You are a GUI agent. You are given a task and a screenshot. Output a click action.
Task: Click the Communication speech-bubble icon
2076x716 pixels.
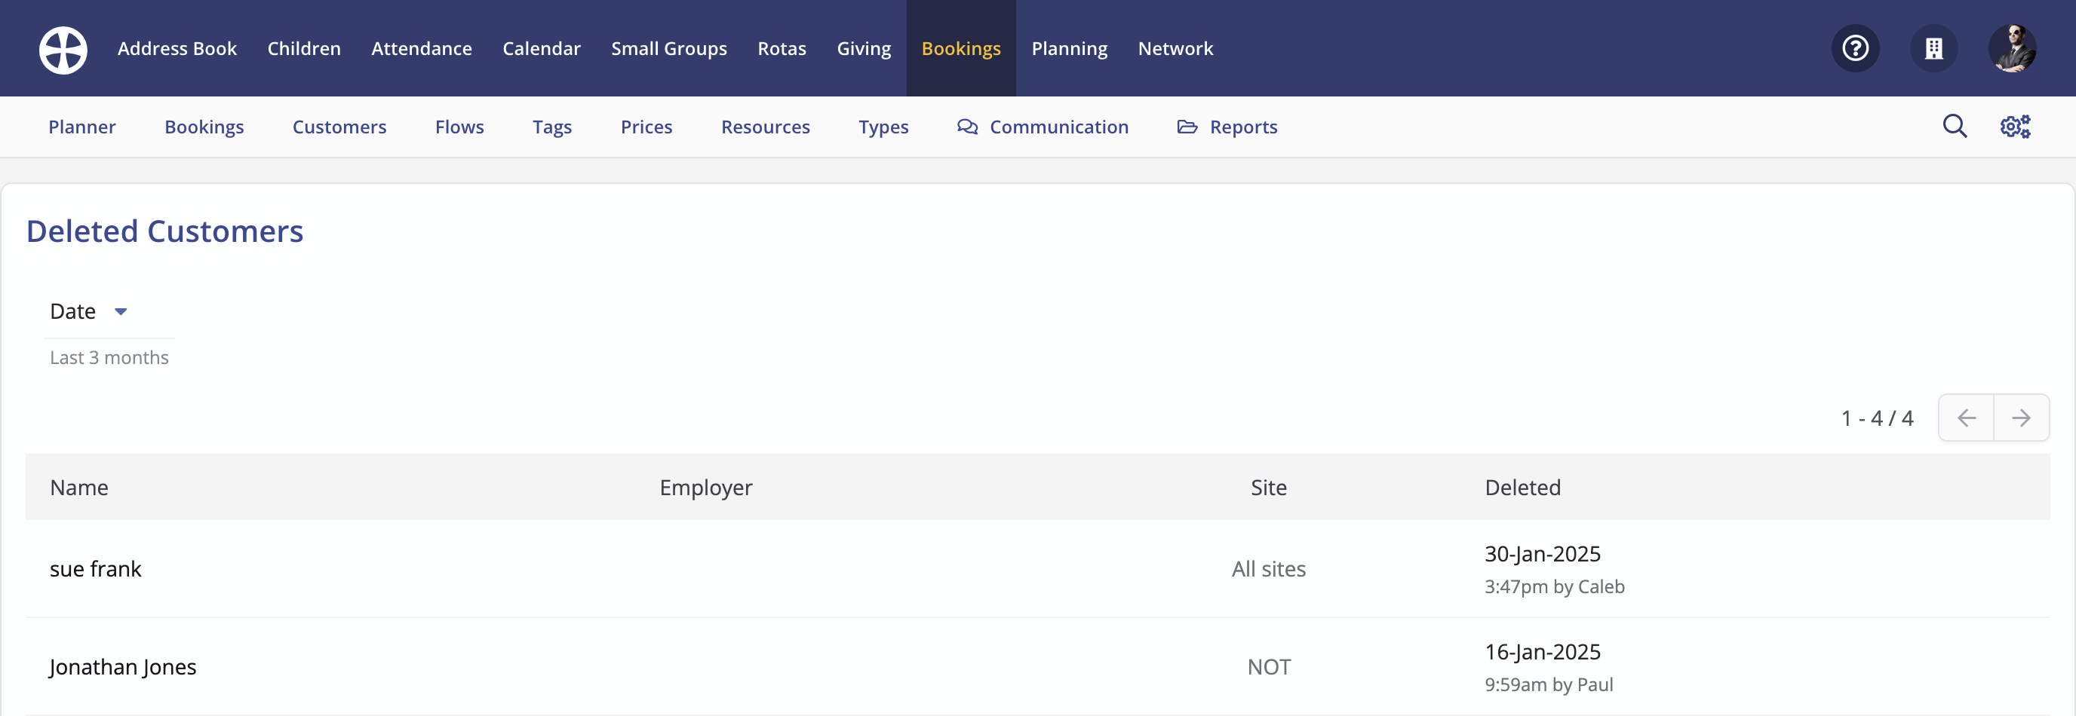tap(966, 127)
